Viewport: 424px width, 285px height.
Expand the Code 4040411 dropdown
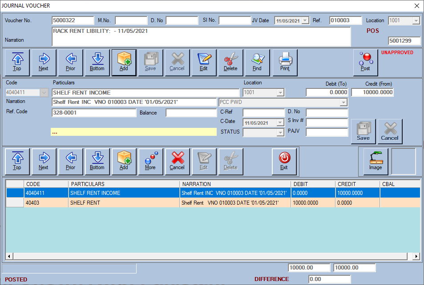click(x=44, y=93)
